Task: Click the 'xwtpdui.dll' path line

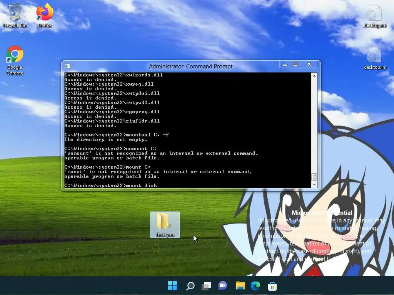Action: (112, 93)
